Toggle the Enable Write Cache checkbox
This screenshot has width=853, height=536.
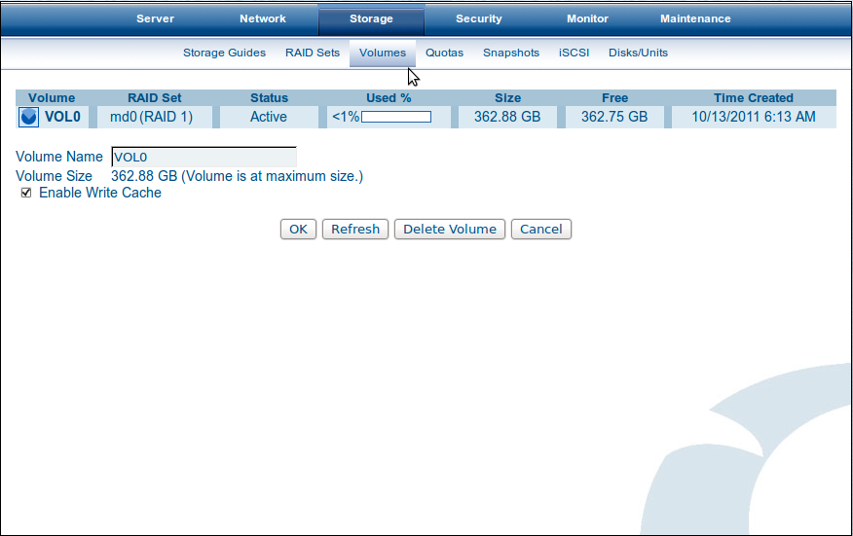coord(26,193)
